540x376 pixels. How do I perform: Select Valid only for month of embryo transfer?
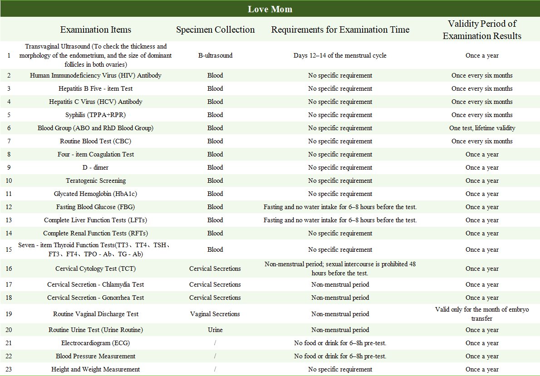481,314
